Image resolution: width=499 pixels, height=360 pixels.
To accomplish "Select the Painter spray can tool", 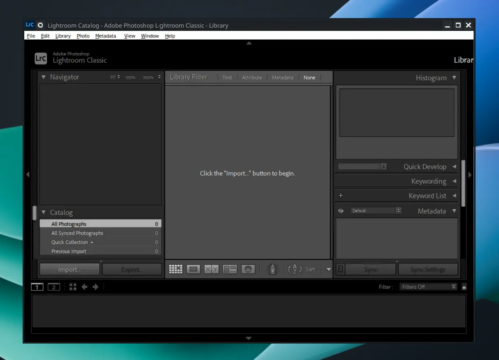I will [x=272, y=269].
